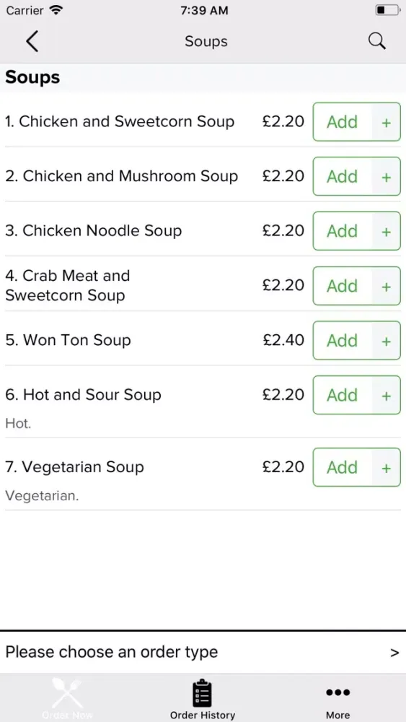Open the More three-dots icon
This screenshot has width=406, height=722.
point(338,692)
